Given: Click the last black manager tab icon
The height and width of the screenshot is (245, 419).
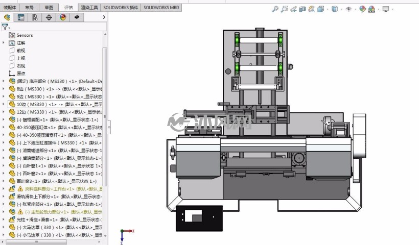Looking at the screenshot, I should point(77,17).
